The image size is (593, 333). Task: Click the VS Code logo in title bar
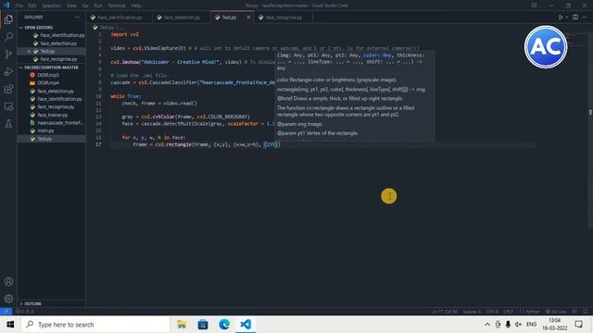[x=6, y=6]
